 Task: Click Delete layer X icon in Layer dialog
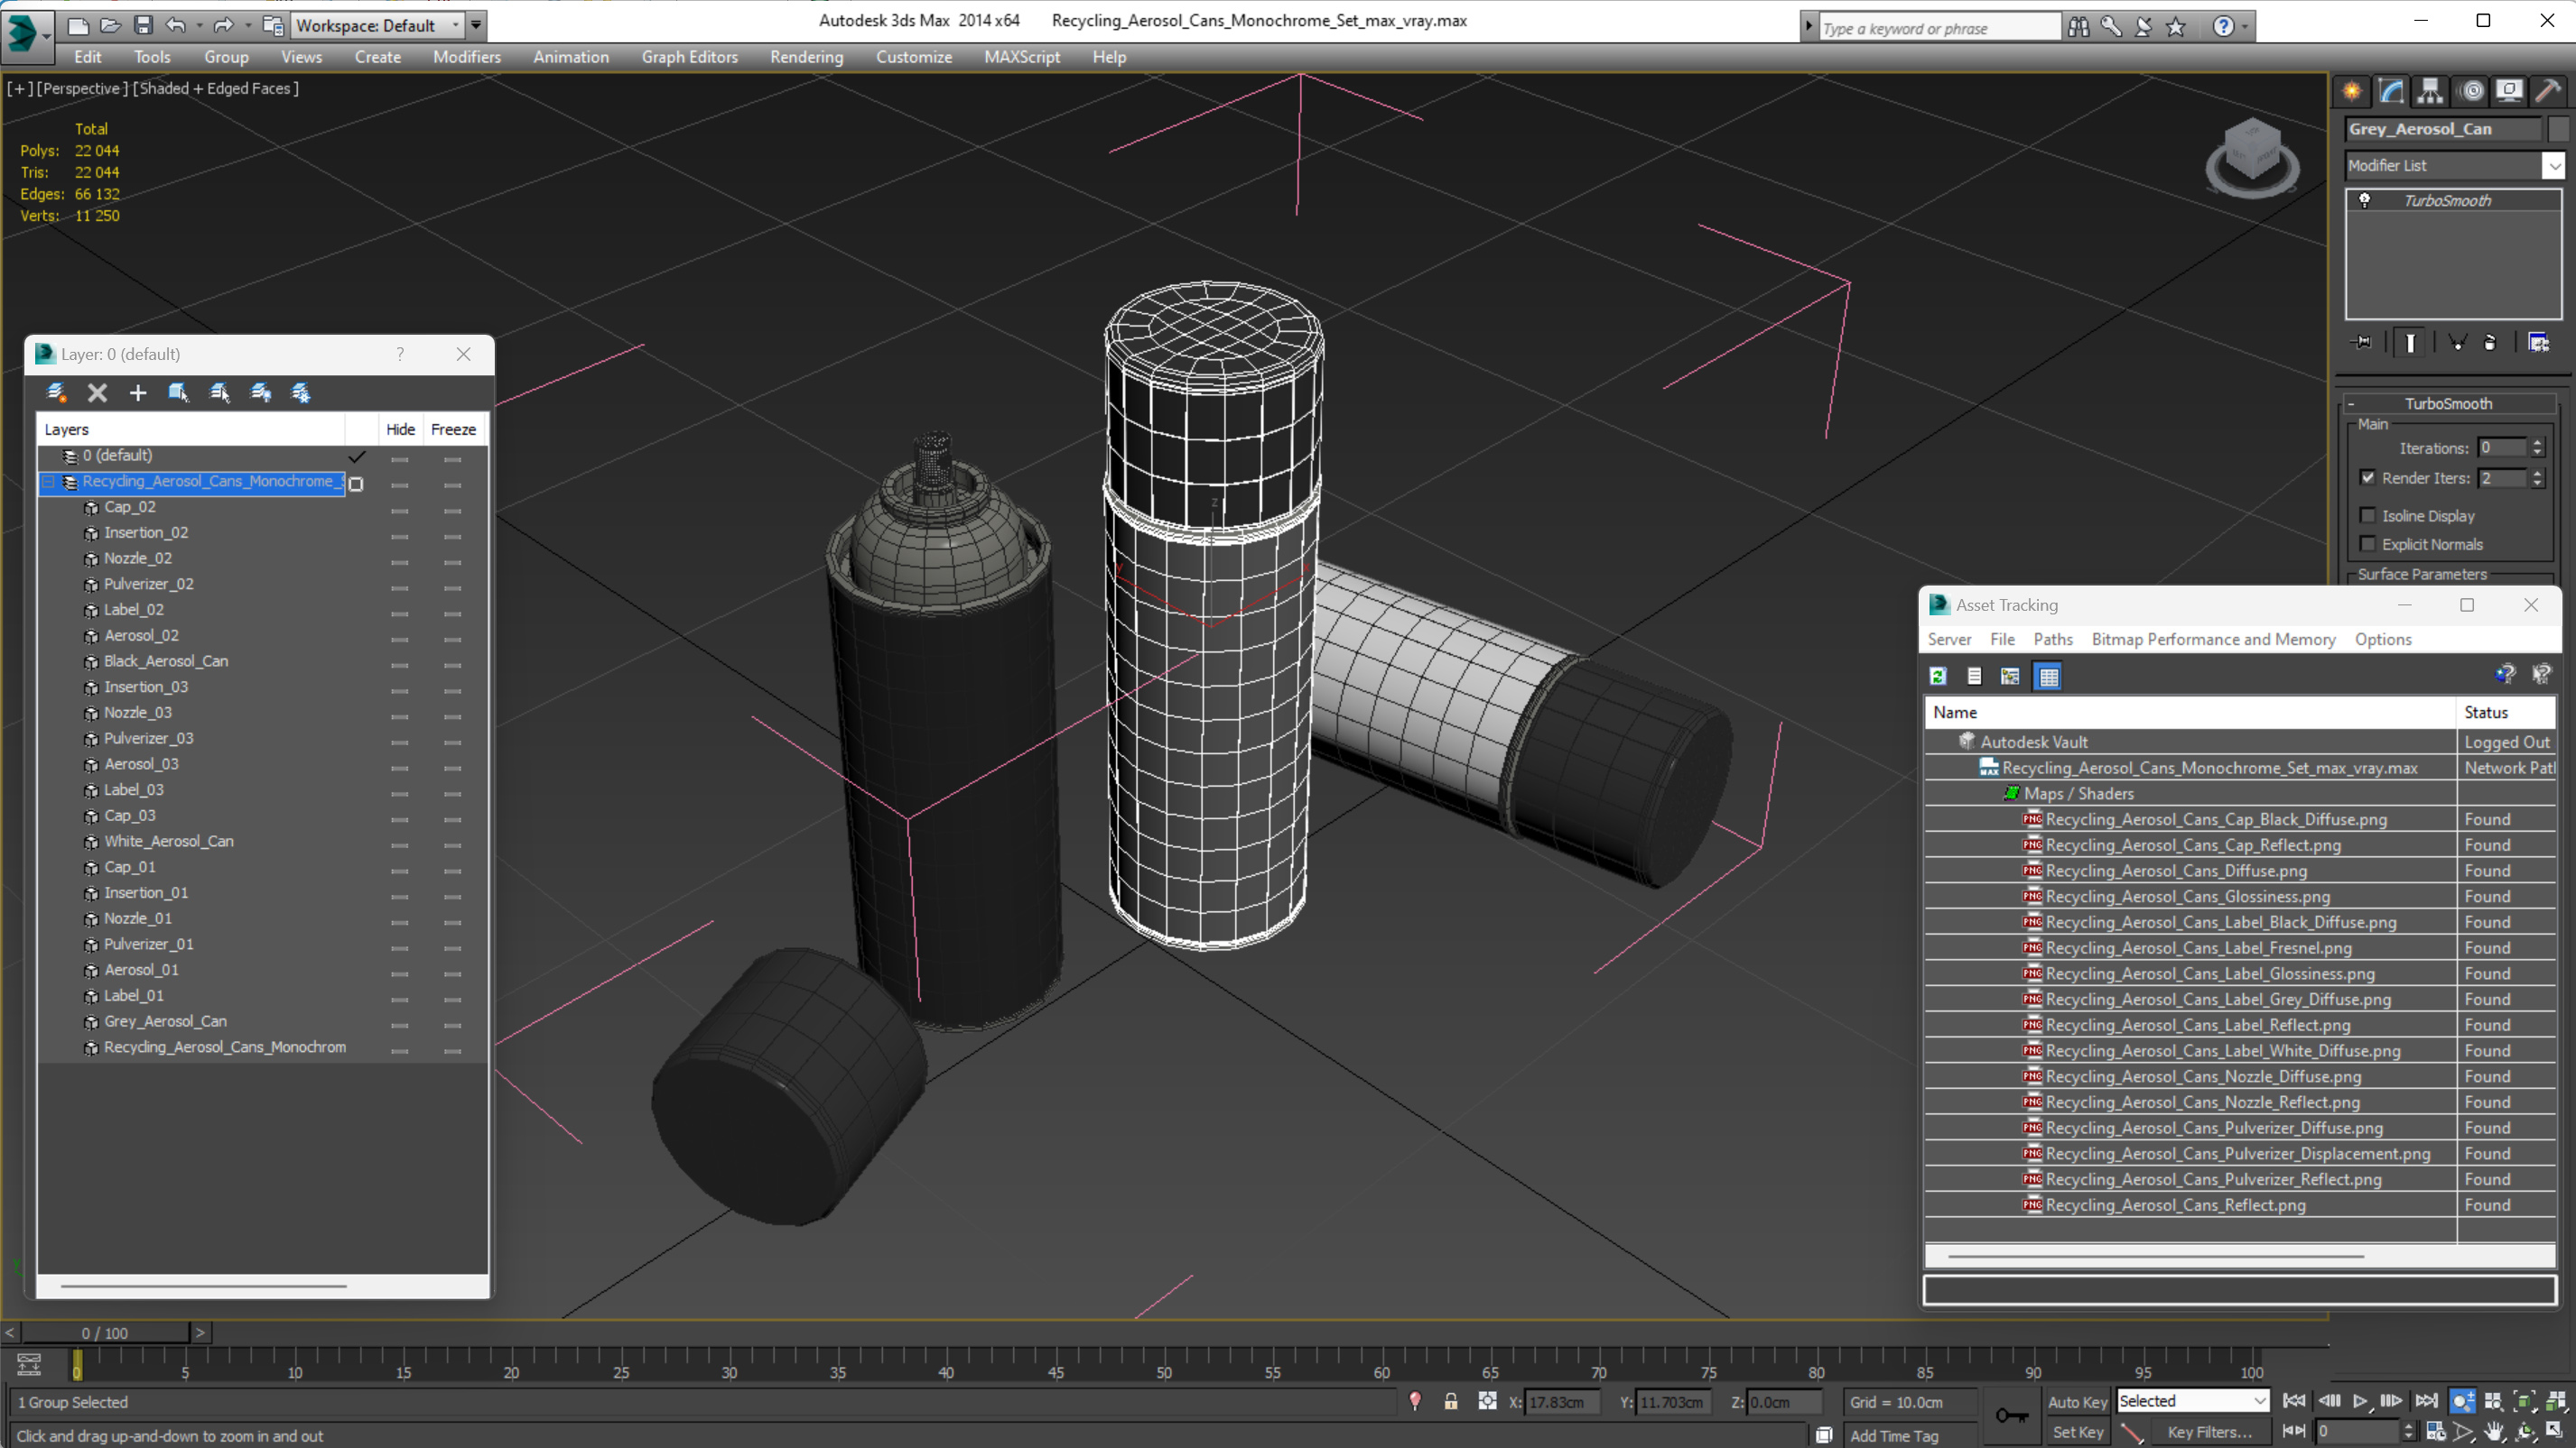[x=97, y=392]
